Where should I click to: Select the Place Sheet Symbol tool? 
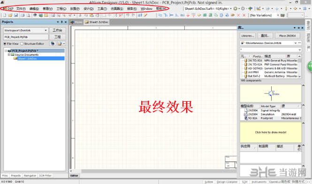tap(205, 15)
